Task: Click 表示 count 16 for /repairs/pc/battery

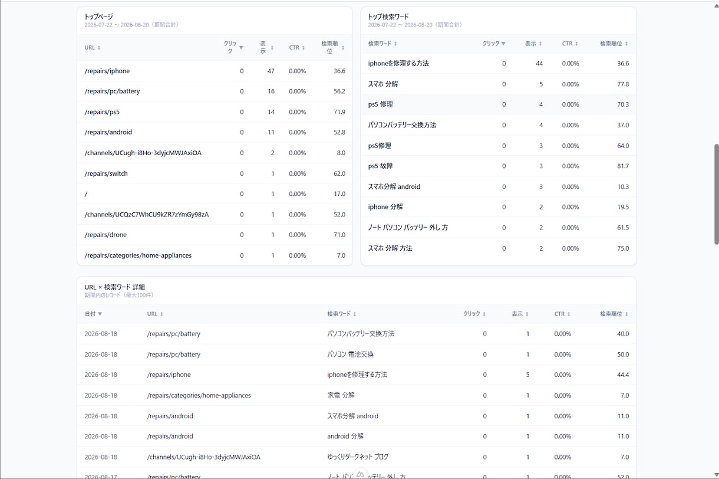Action: point(271,91)
